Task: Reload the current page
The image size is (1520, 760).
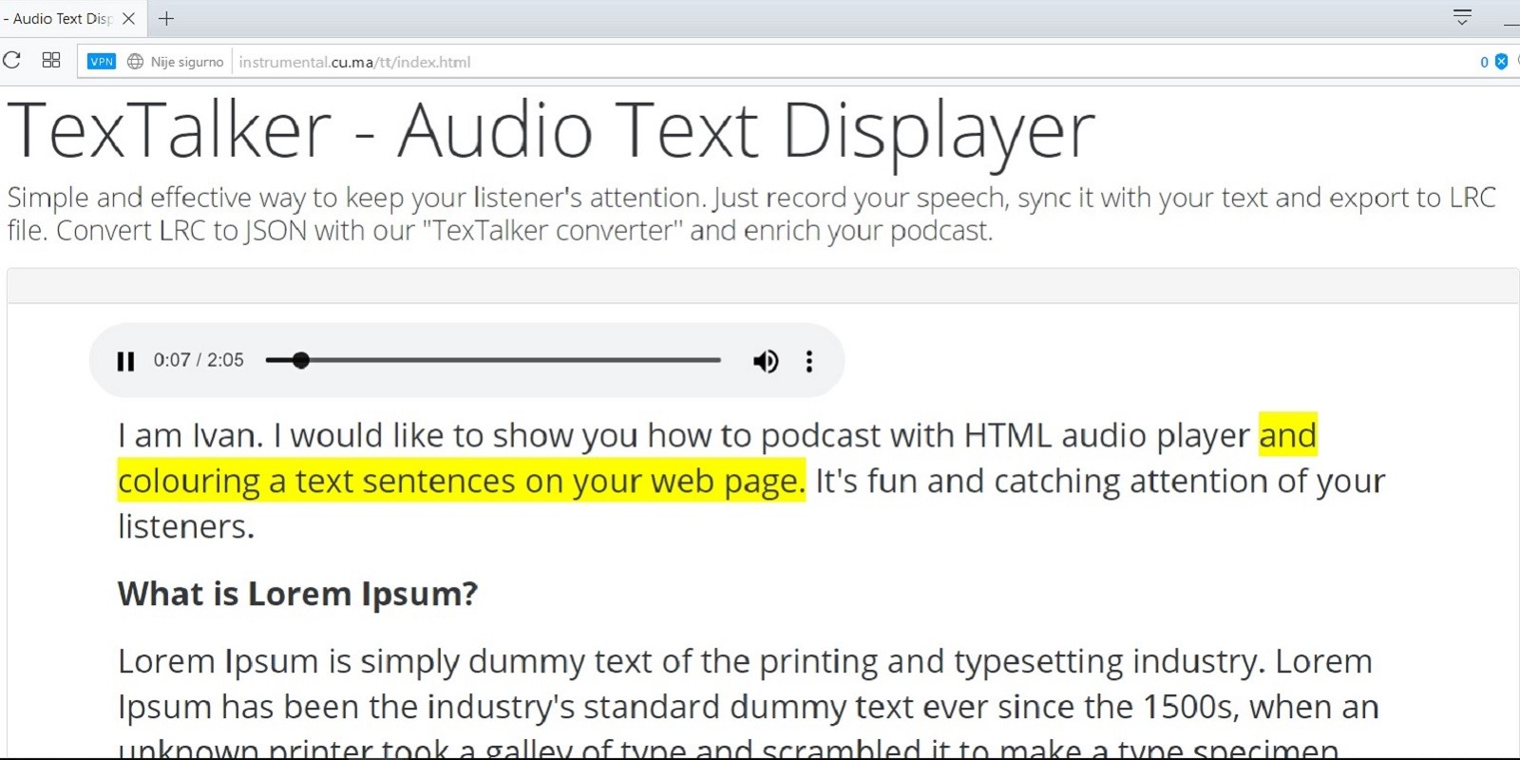Action: (x=12, y=61)
